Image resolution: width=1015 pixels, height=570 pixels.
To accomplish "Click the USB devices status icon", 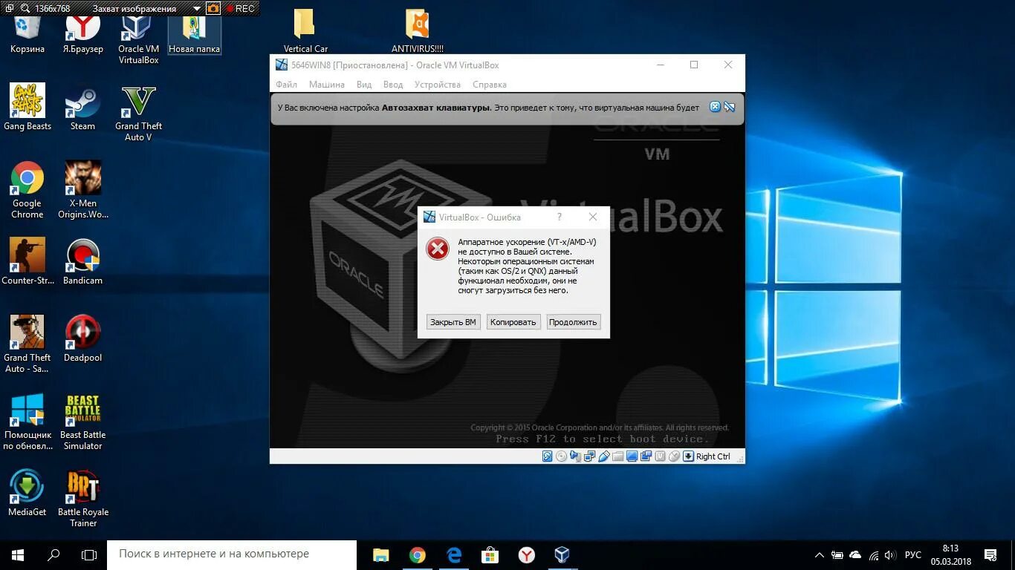I will [604, 456].
